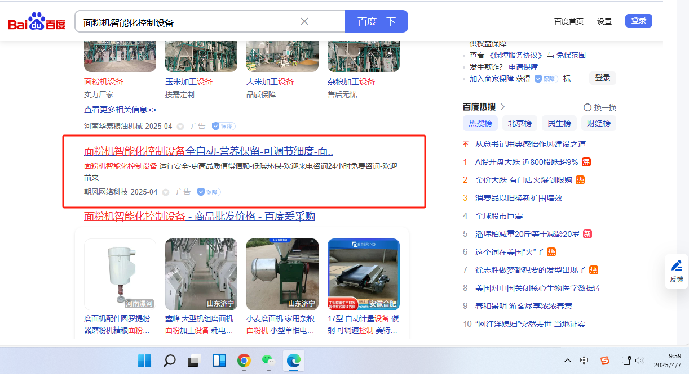689x374 pixels.
Task: Click the 安徽合肥 product thumbnail
Action: [x=364, y=274]
